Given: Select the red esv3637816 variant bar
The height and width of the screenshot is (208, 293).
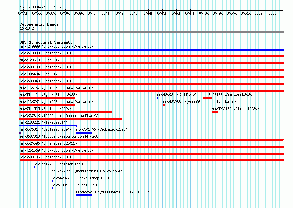Looking at the screenshot, I should pos(71,119).
